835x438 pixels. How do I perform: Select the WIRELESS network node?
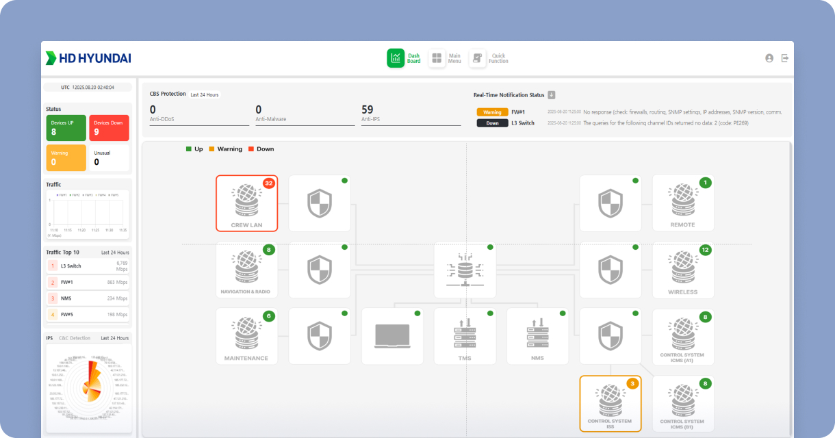coord(682,270)
